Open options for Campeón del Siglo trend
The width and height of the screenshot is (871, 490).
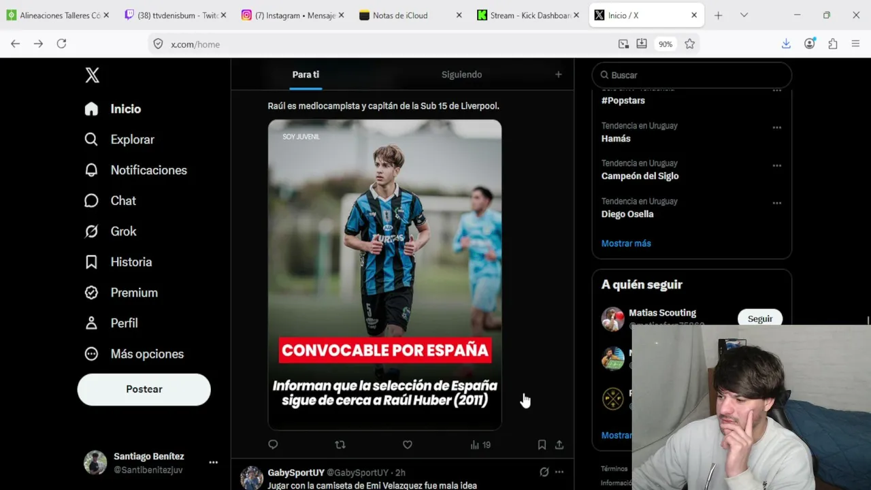(777, 165)
